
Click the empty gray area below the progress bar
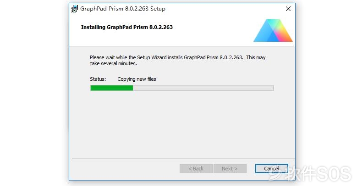[x=181, y=123]
